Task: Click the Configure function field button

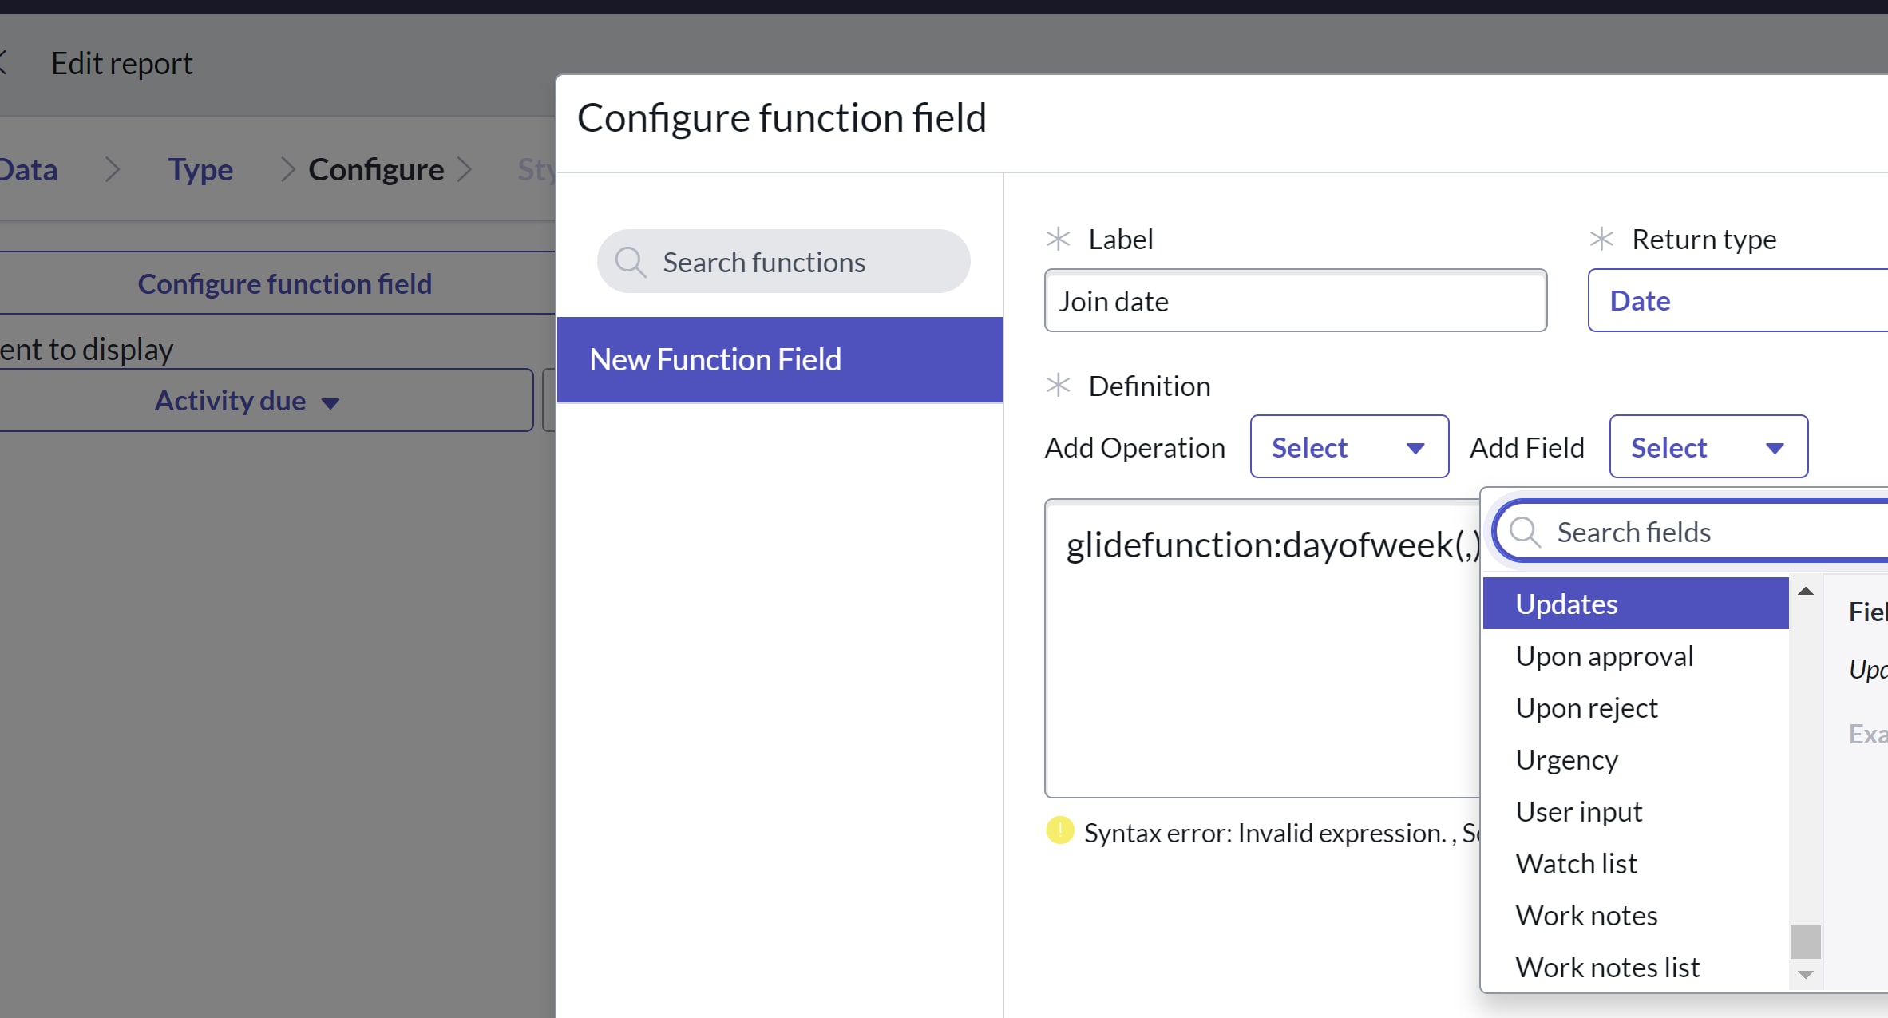Action: pos(284,284)
